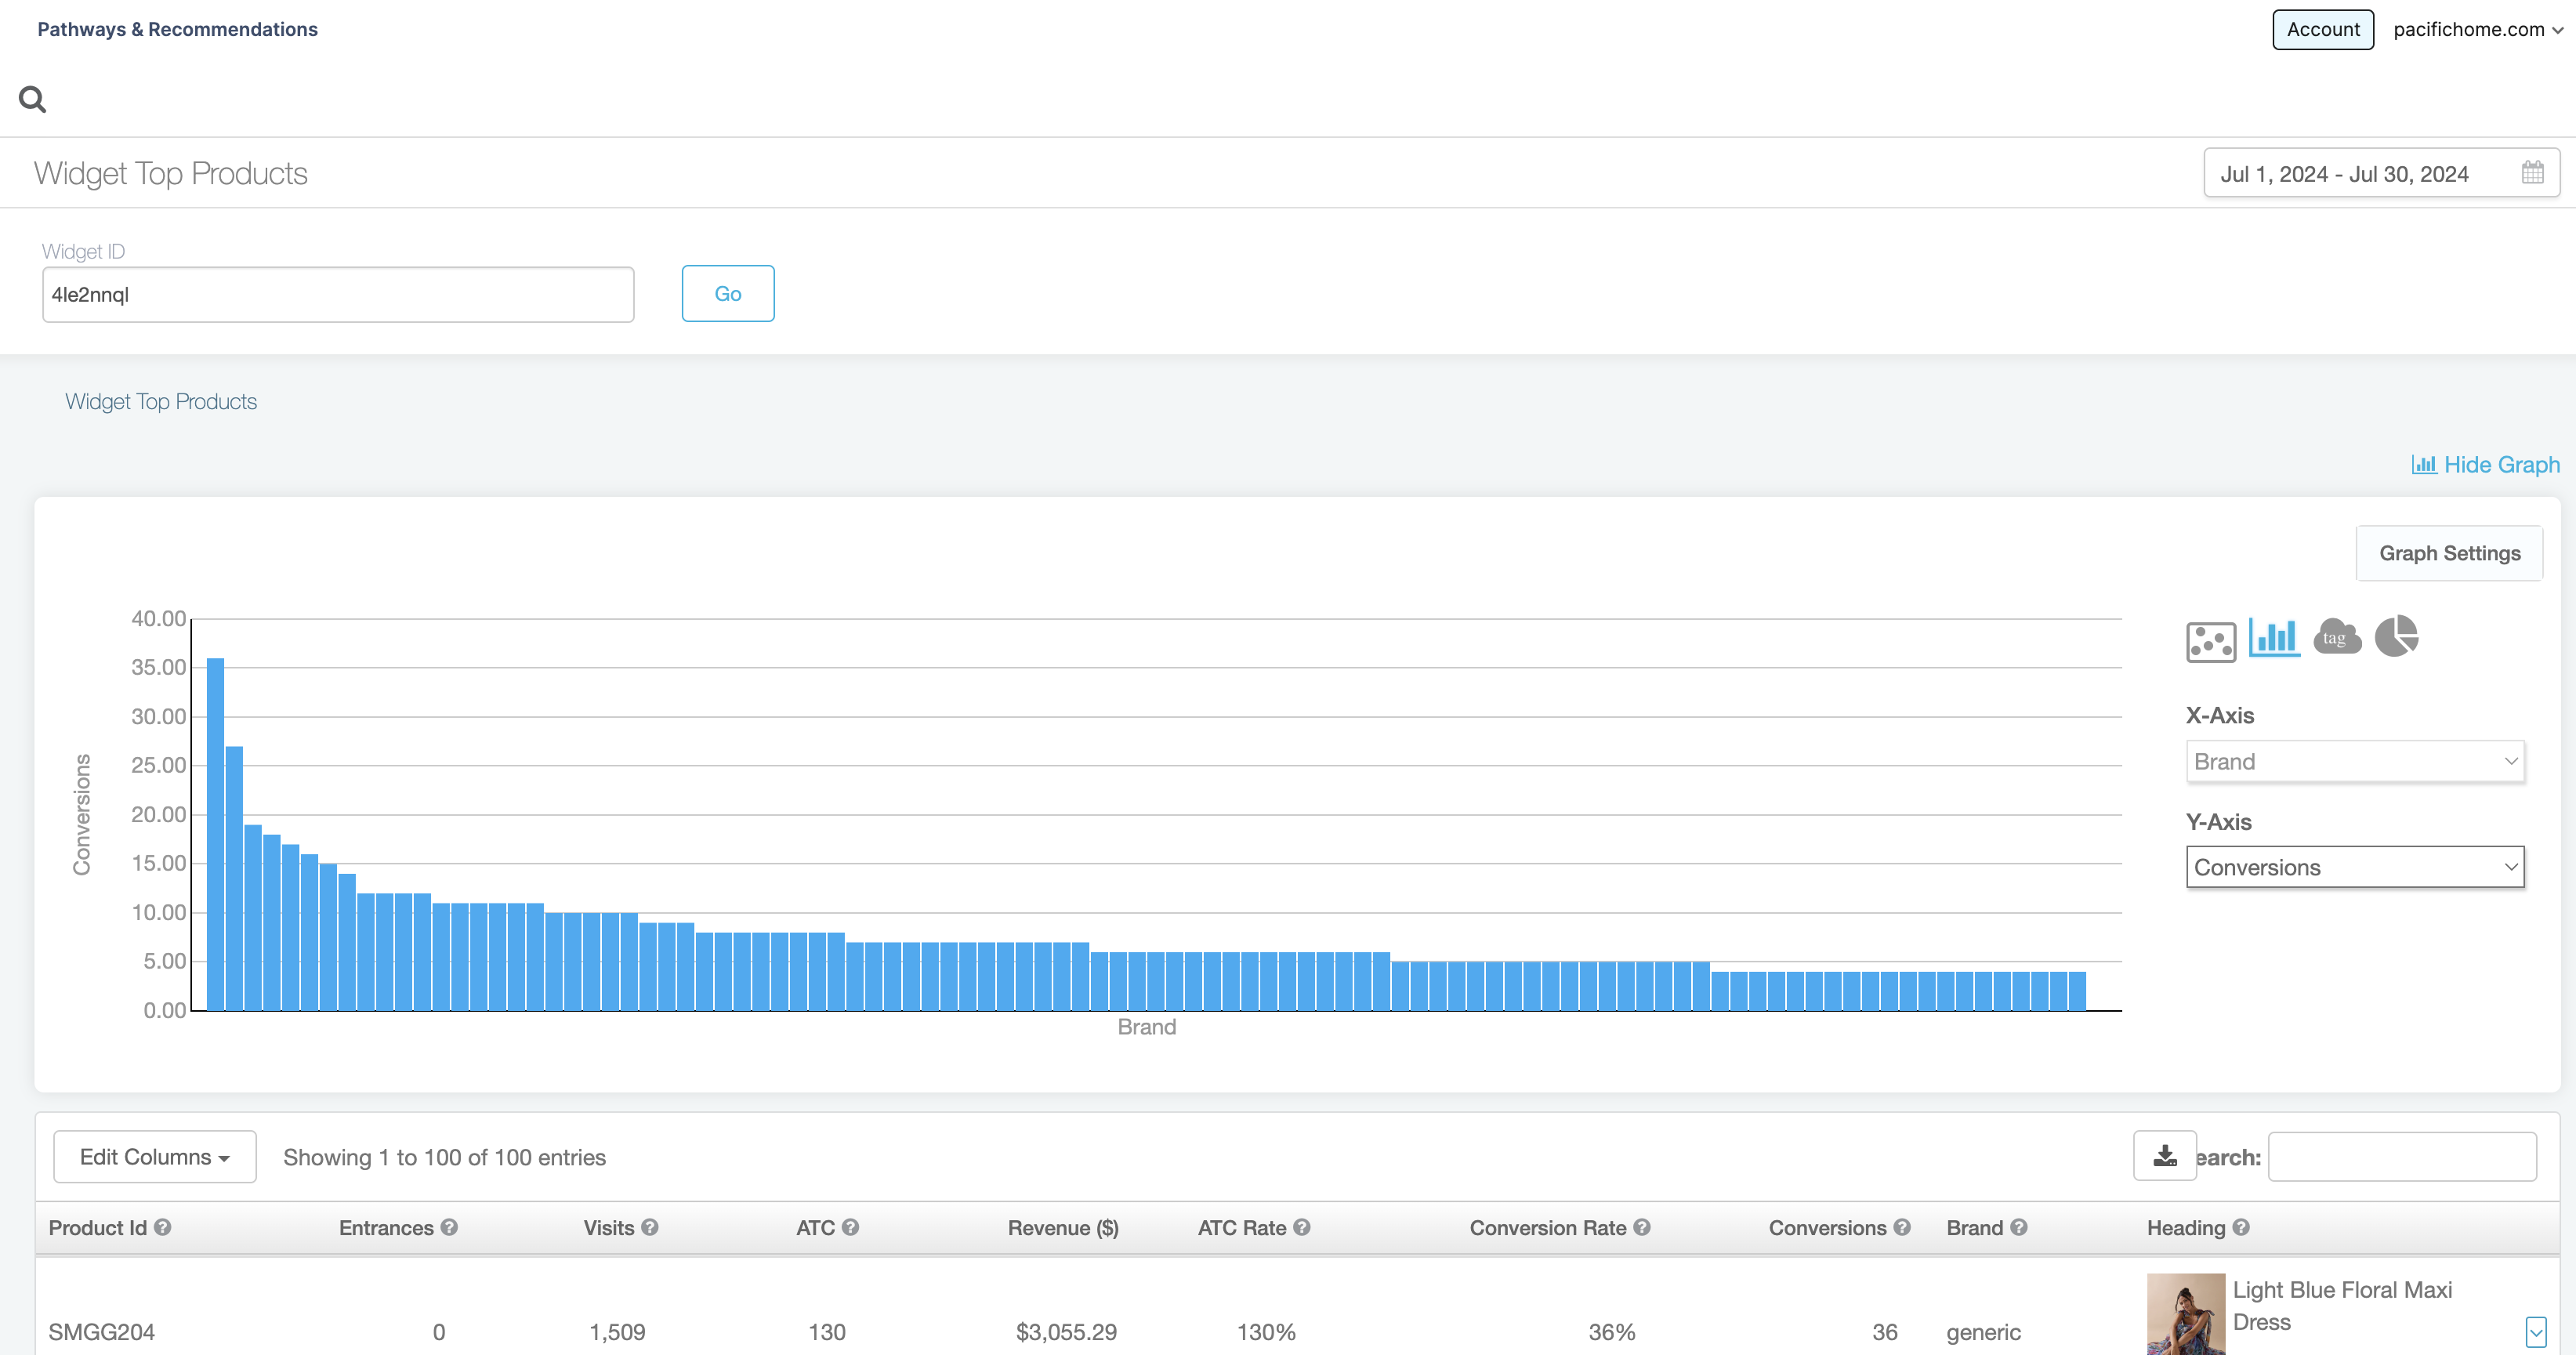Click the table Search input box
The image size is (2576, 1355).
click(x=2402, y=1157)
